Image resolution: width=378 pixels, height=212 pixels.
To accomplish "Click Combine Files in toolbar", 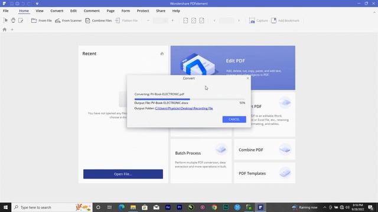I will [99, 21].
